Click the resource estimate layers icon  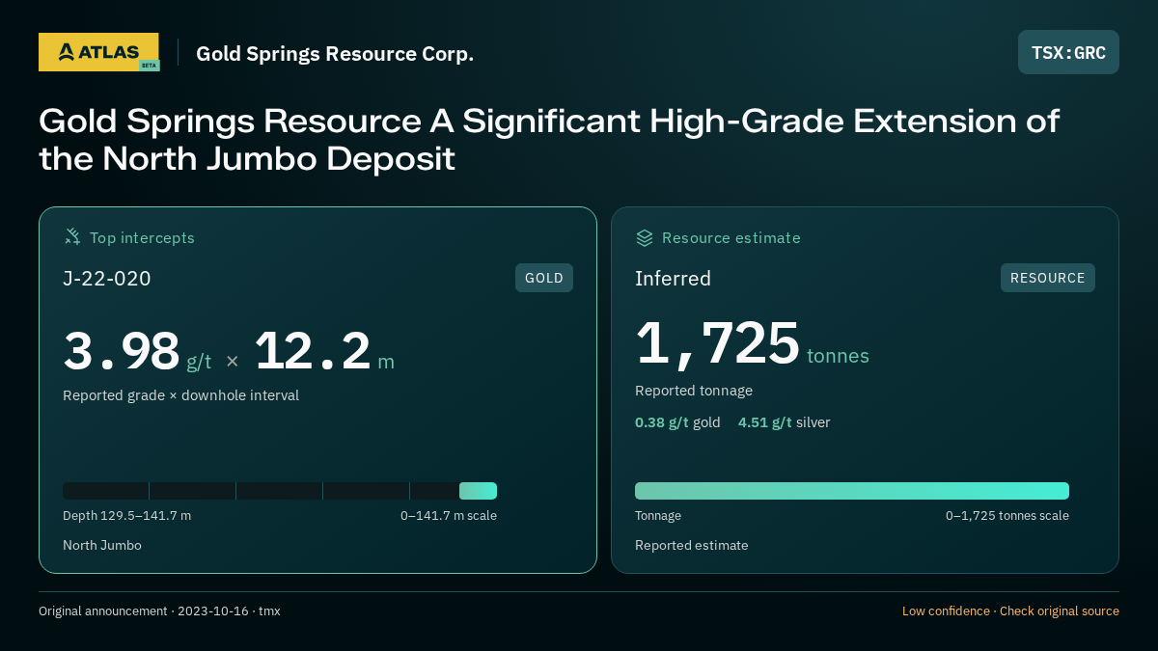tap(645, 237)
